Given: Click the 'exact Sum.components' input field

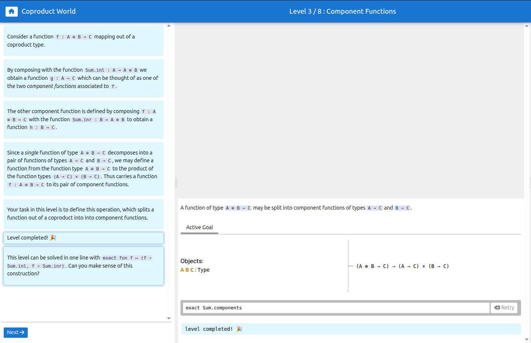Looking at the screenshot, I should (x=336, y=308).
